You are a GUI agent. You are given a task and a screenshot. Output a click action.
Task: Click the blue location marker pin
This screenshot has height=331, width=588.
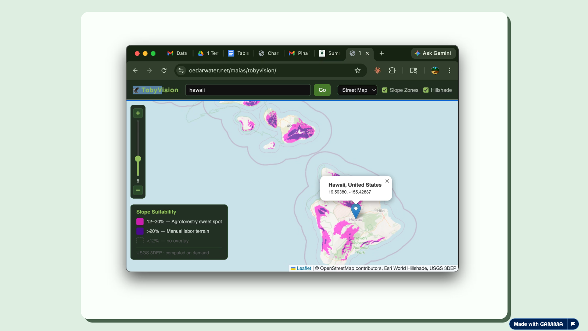(356, 211)
